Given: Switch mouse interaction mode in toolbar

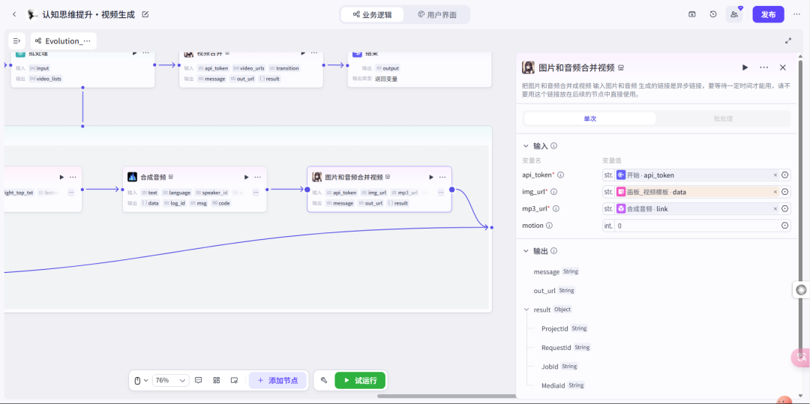Looking at the screenshot, I should [x=140, y=380].
